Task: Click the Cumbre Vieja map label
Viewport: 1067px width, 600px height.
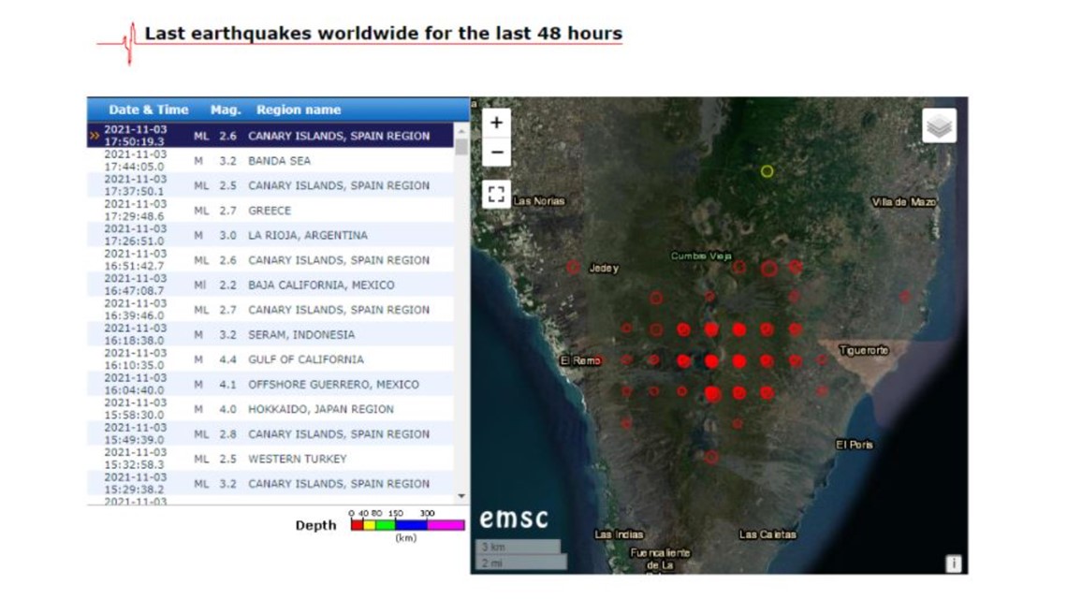Action: click(x=701, y=256)
